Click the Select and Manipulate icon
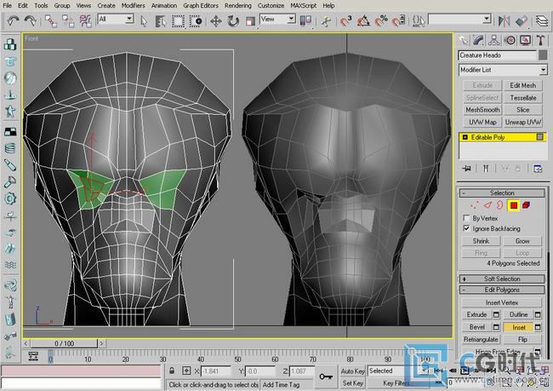 click(326, 21)
